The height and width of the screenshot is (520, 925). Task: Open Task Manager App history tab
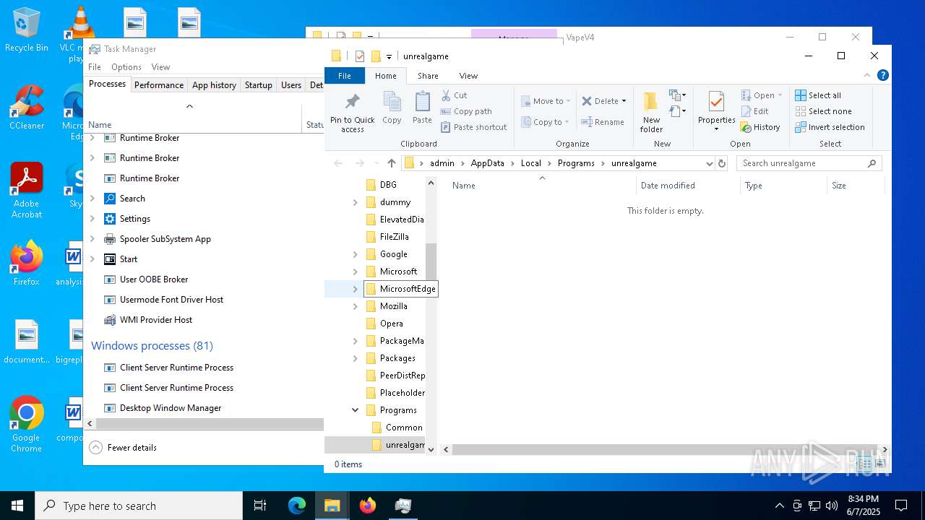(214, 84)
